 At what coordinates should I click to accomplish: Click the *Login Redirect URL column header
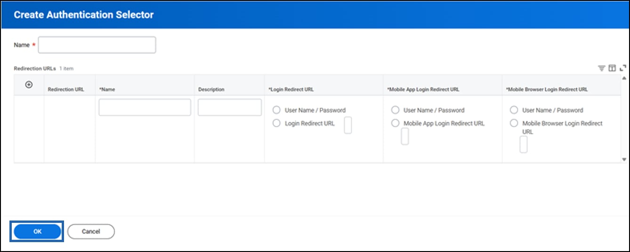tap(291, 89)
